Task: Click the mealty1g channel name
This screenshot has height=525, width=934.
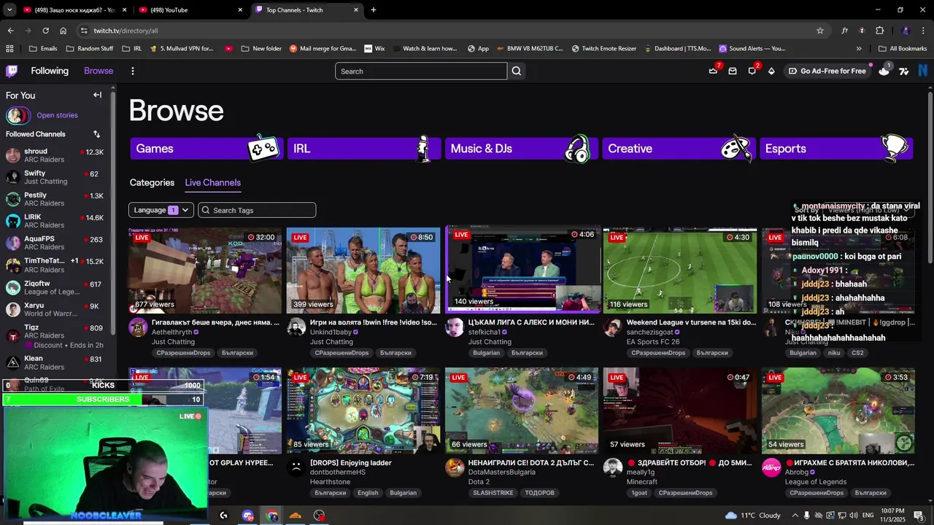Action: point(640,472)
